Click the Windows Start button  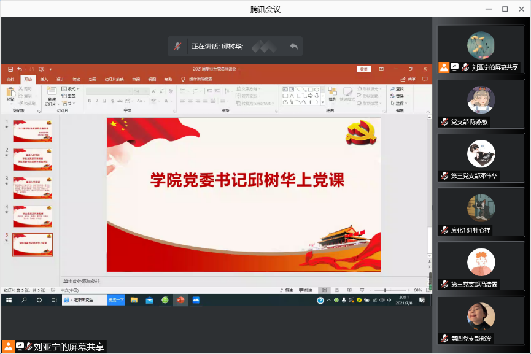coord(9,300)
